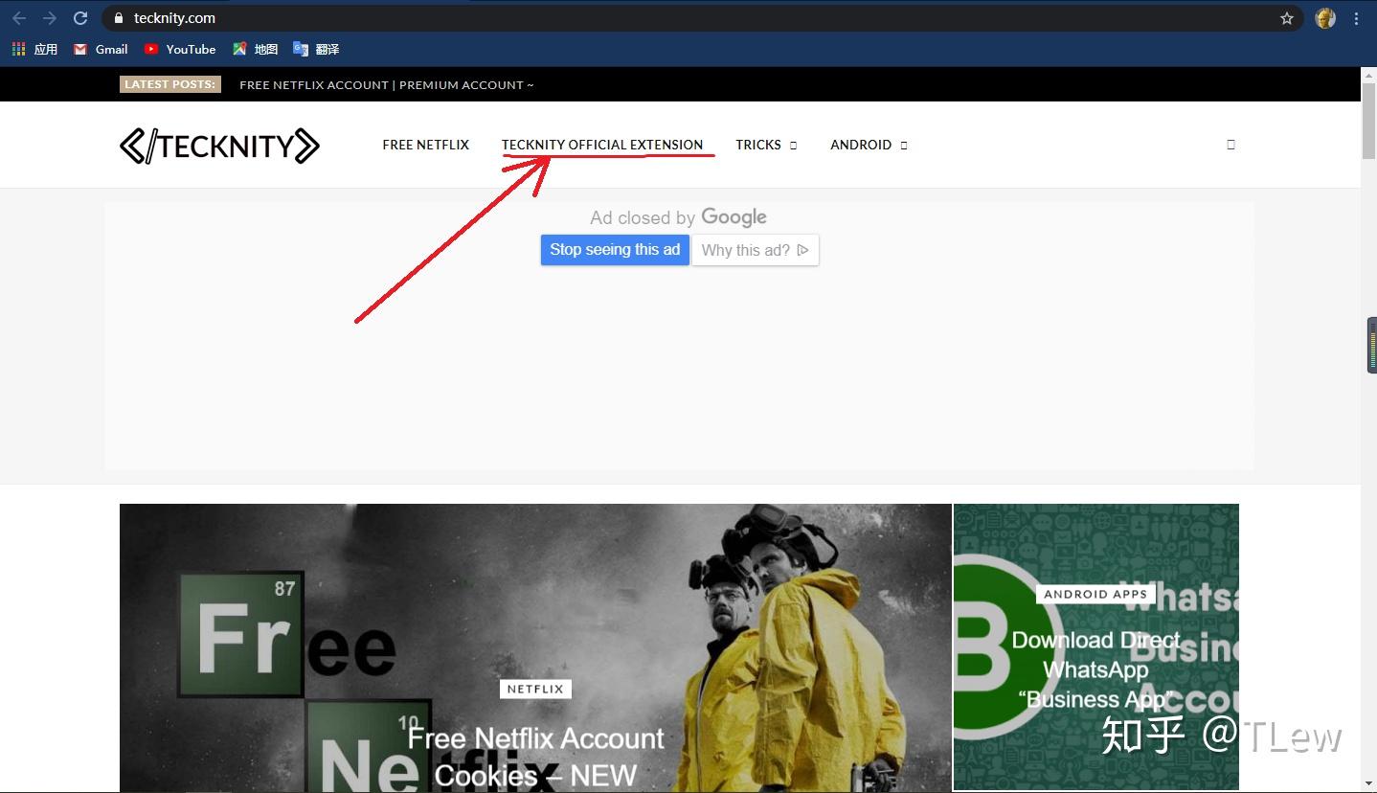
Task: Click the NETFLIX category tag
Action: (x=535, y=689)
